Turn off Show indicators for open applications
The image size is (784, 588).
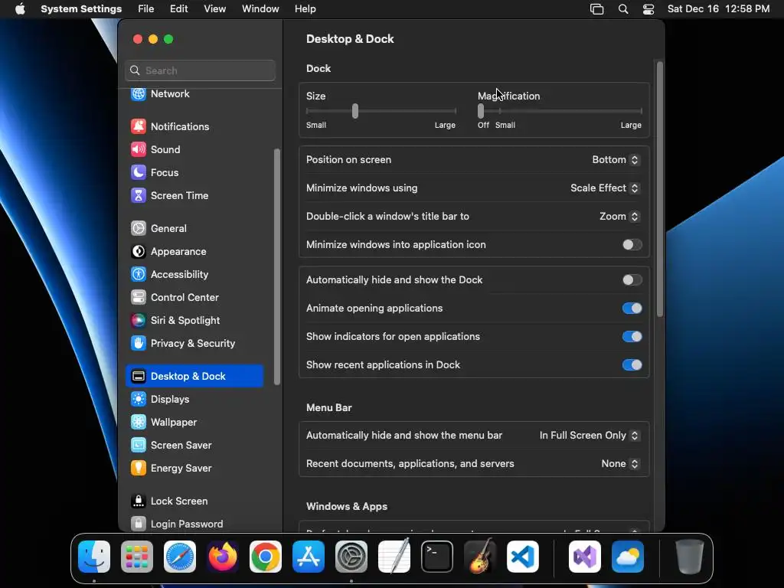point(632,337)
